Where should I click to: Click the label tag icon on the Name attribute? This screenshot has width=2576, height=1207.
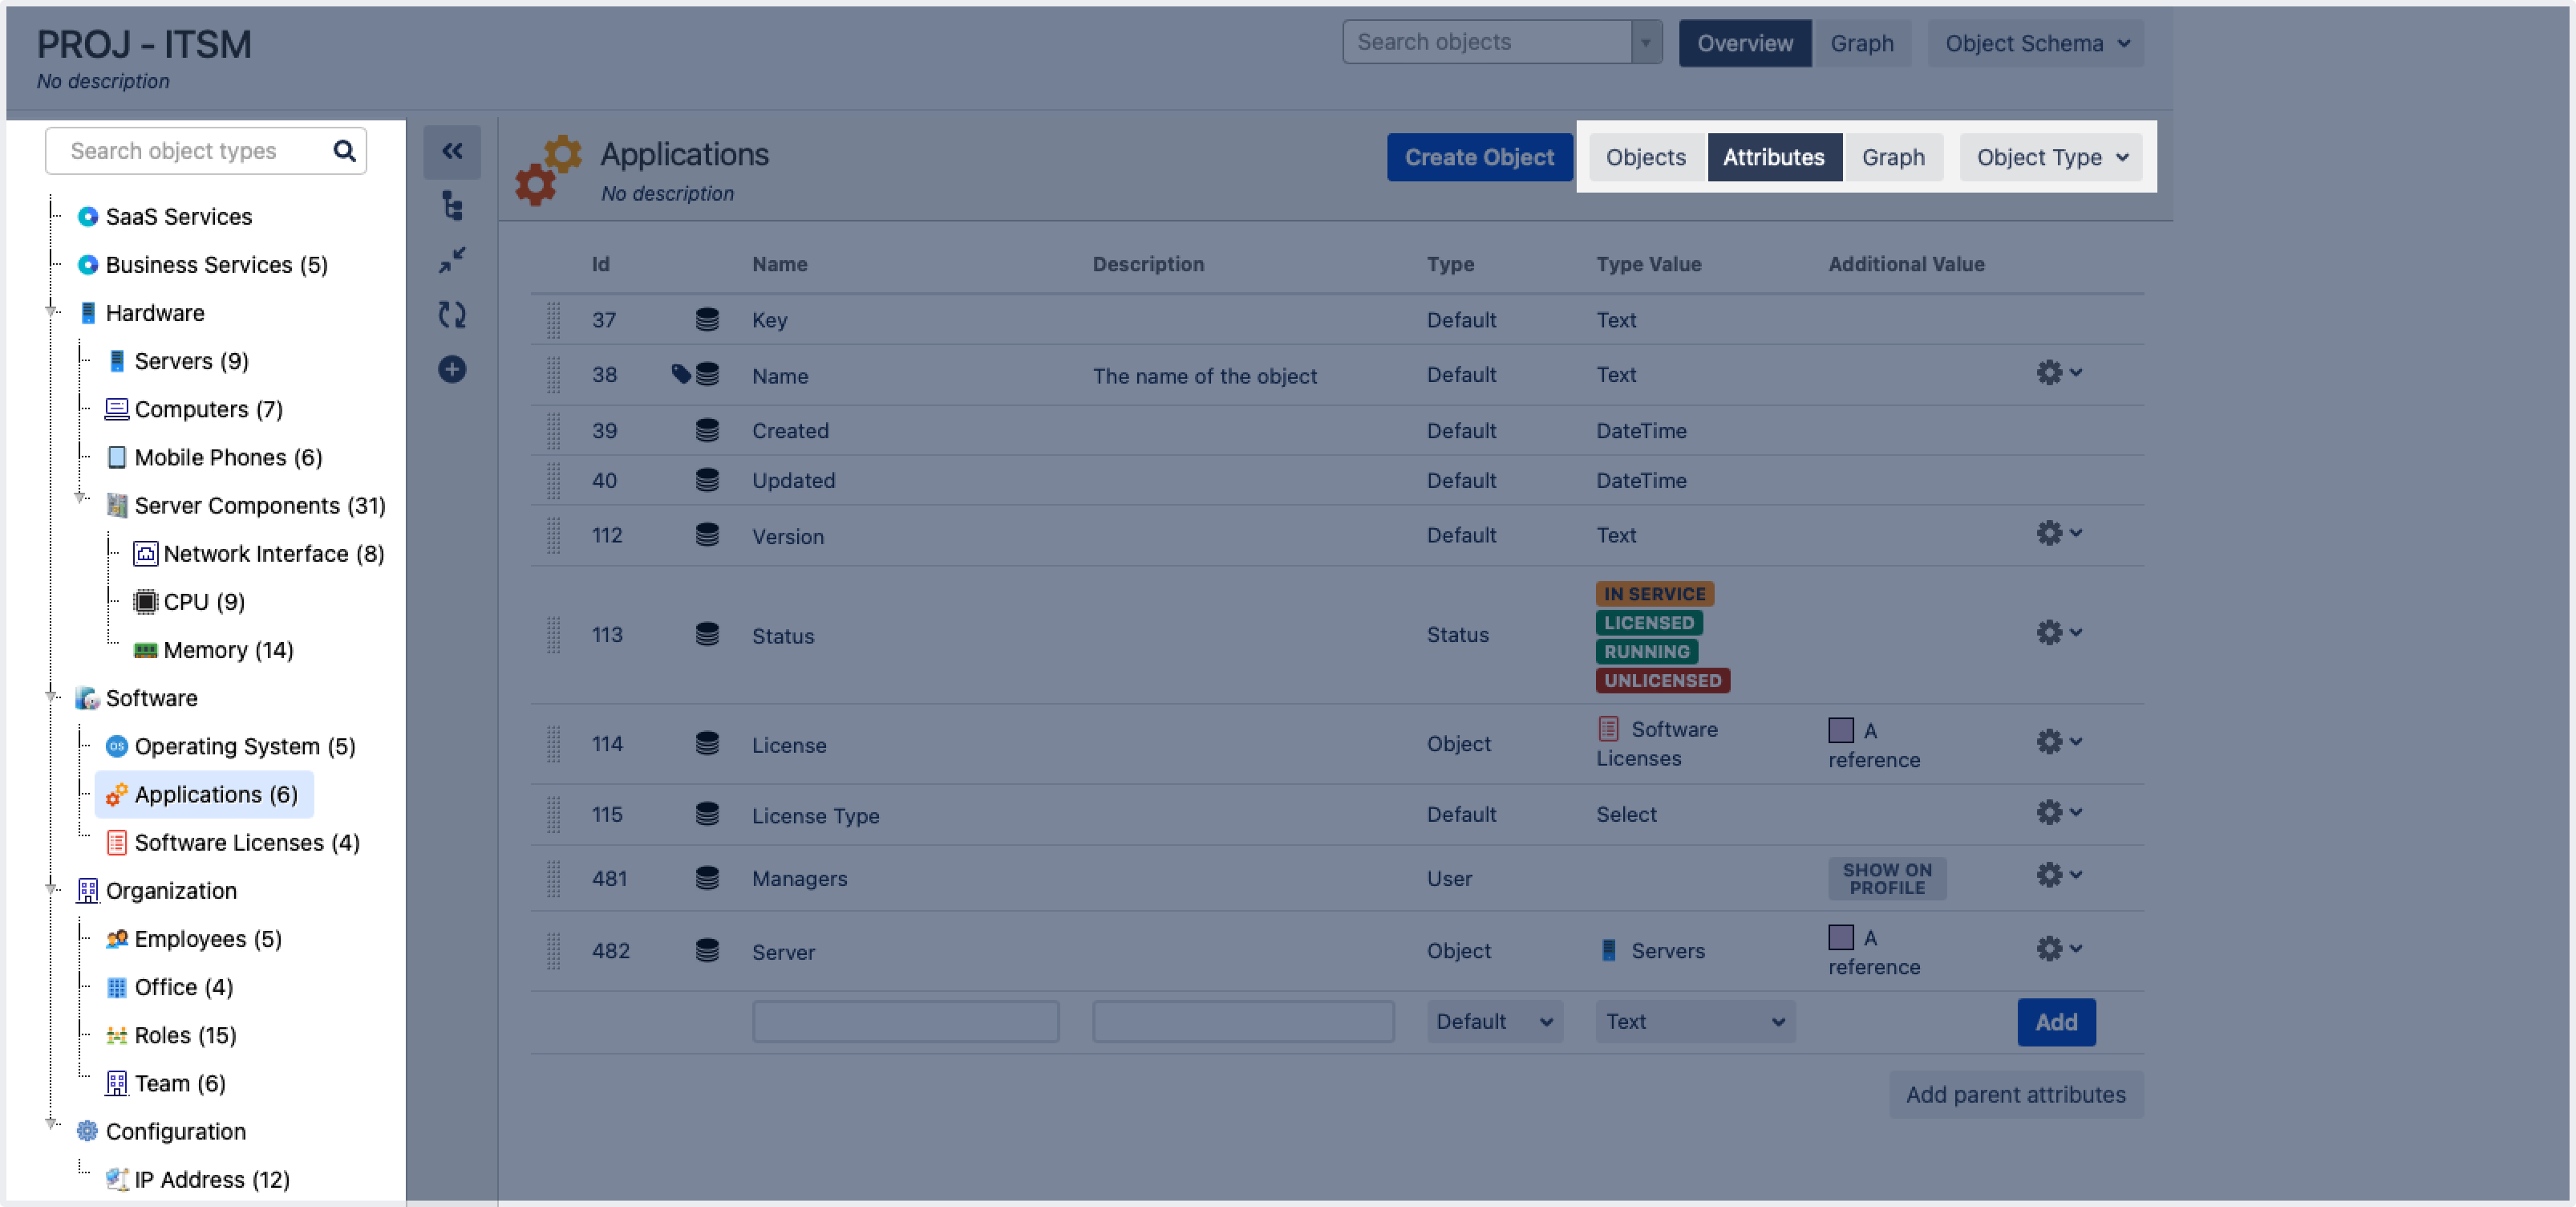(x=681, y=373)
